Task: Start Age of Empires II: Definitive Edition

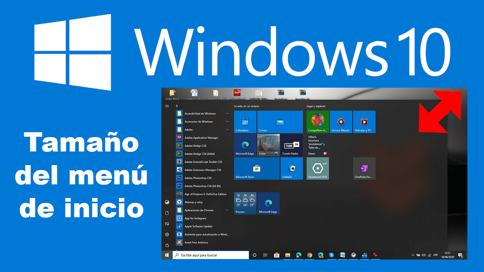Action: click(202, 194)
